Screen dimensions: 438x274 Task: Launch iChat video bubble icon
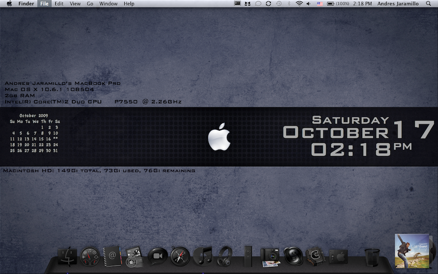click(158, 256)
